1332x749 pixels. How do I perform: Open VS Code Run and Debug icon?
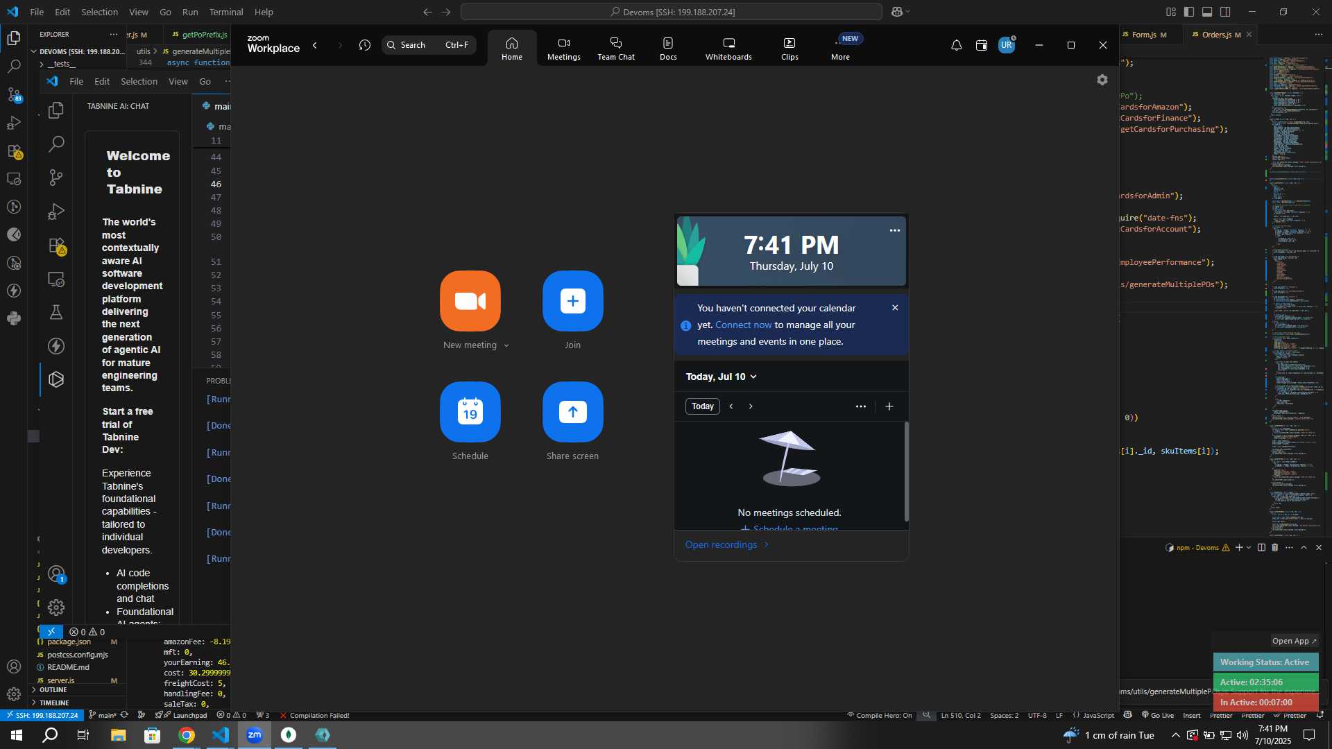pos(14,123)
